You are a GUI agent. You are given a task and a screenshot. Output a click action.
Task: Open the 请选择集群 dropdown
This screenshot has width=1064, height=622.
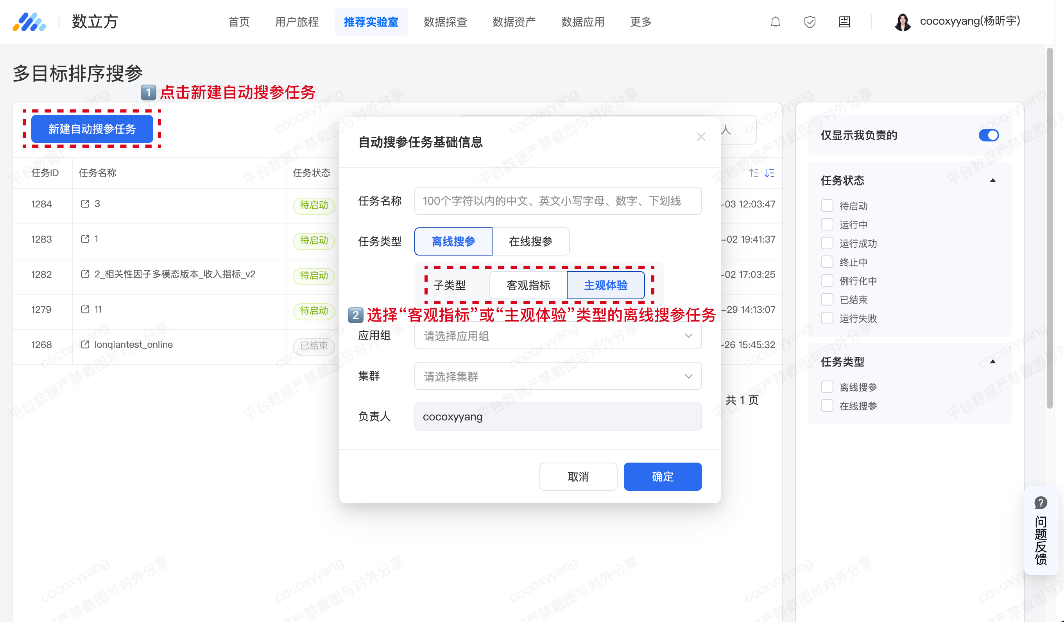click(x=557, y=376)
